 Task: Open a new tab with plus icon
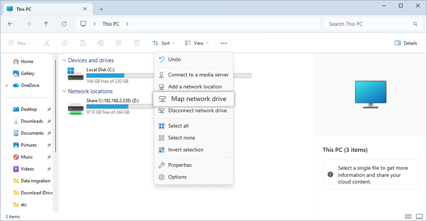pos(101,9)
